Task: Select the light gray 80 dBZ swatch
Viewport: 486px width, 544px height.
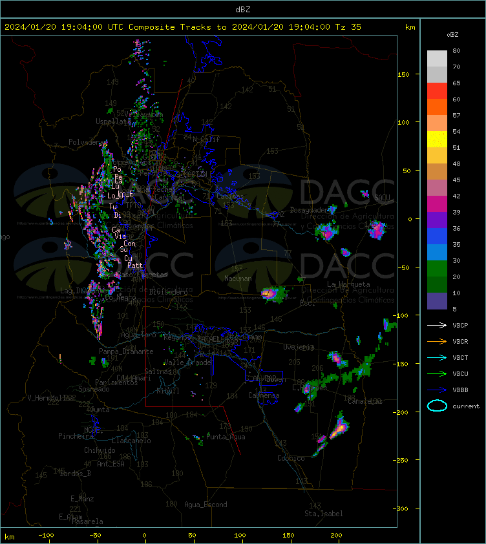Action: [437, 58]
